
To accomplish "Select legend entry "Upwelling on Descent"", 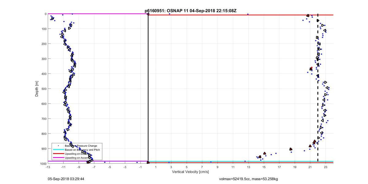I will click(x=78, y=154).
